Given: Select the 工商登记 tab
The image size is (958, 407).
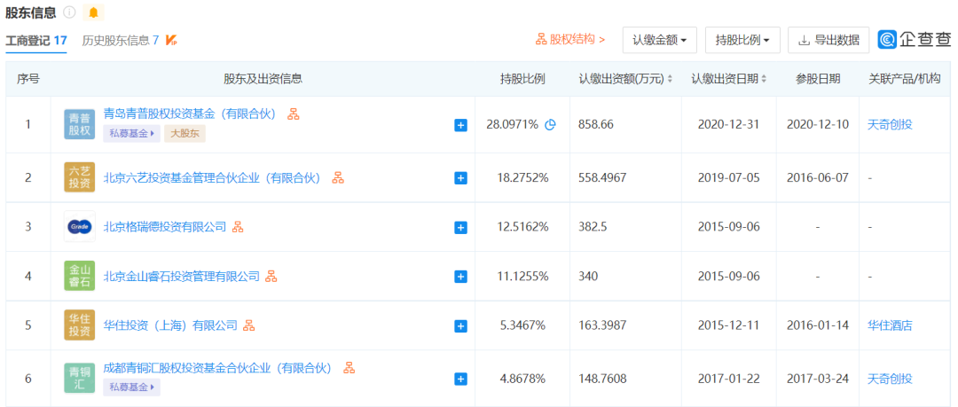Looking at the screenshot, I should click(x=36, y=40).
